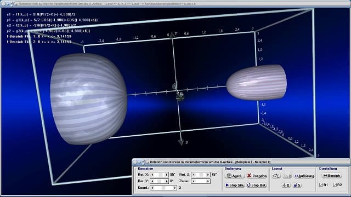This screenshot has width=351, height=197.
Task: Click the S layout button
Action: (297, 185)
